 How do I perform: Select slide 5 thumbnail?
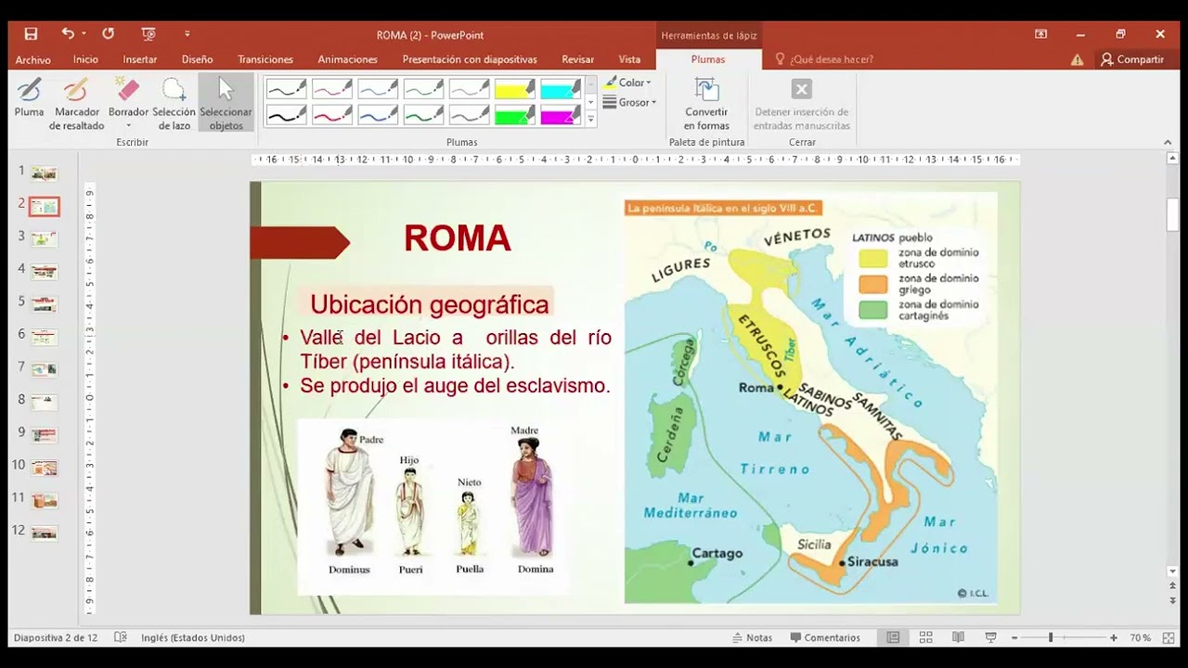tap(44, 304)
